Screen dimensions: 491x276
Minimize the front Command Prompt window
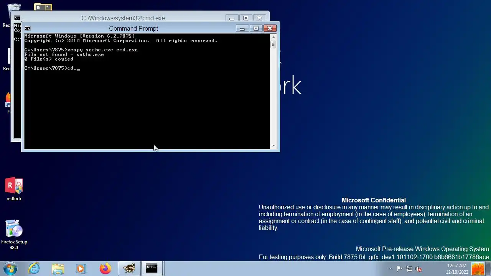[242, 28]
